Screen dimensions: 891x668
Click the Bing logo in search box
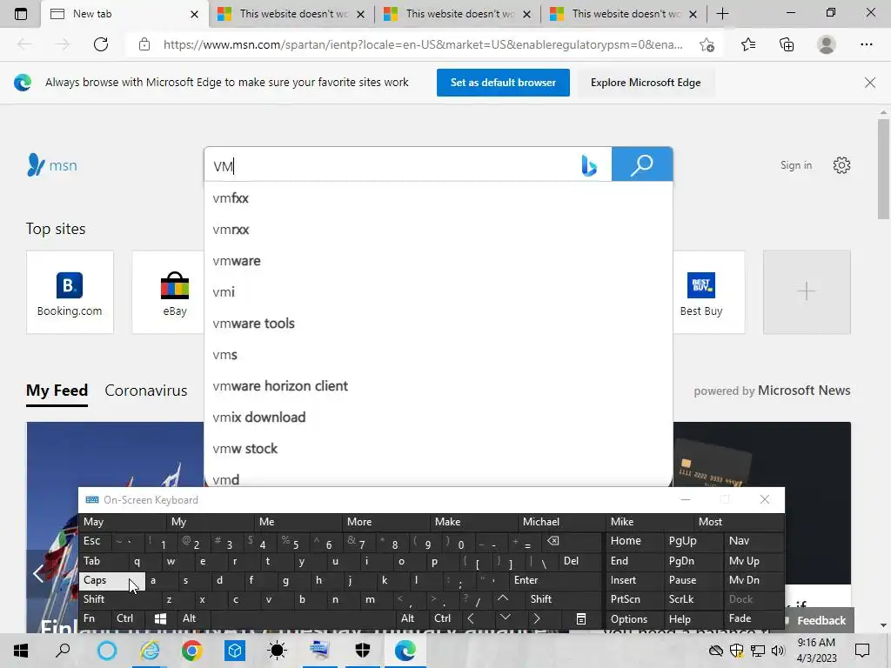(589, 165)
